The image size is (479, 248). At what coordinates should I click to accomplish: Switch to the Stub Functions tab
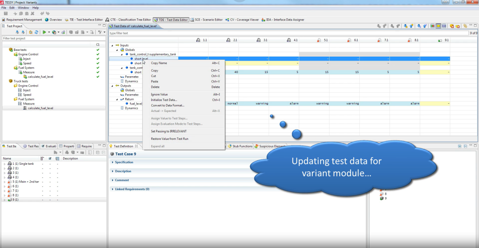point(240,146)
